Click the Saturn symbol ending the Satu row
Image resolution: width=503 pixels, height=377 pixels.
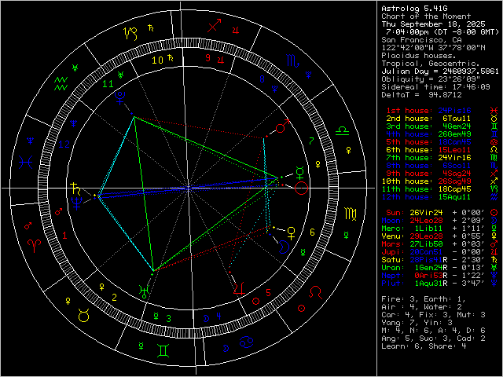(494, 260)
